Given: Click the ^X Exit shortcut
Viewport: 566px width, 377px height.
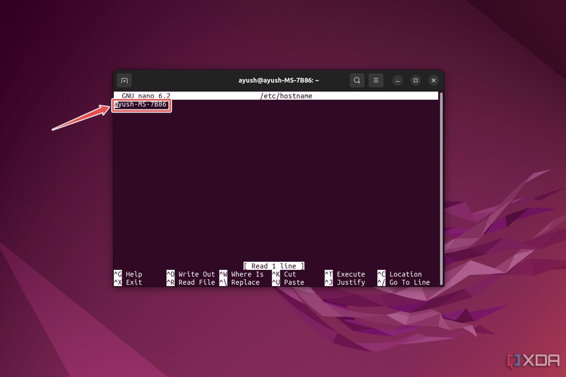Looking at the screenshot, I should point(128,282).
